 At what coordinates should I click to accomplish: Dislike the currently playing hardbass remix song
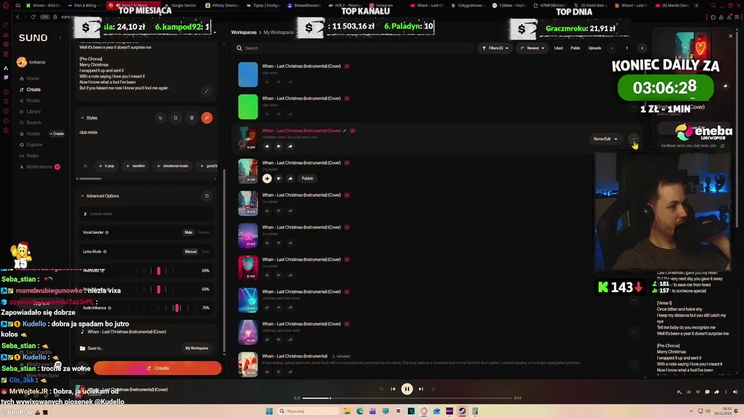tap(278, 146)
